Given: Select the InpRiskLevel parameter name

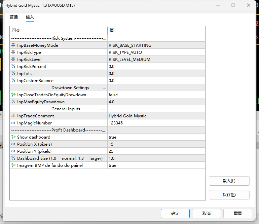Looking at the screenshot, I should 29,60.
